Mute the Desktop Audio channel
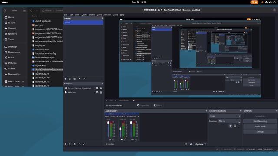Screen dimensions: 278x156 pos(109,140)
